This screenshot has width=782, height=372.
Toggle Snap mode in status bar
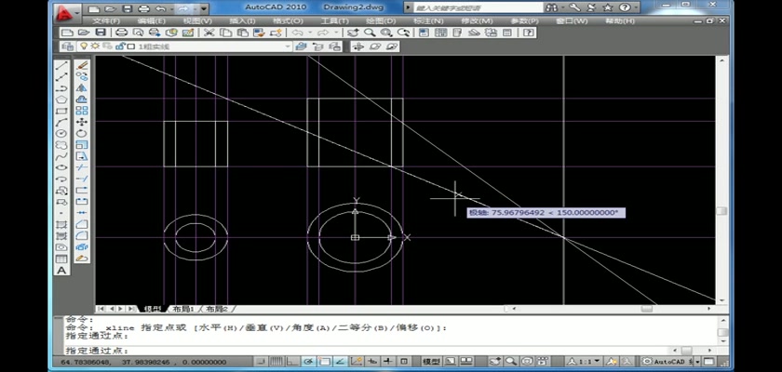(261, 362)
